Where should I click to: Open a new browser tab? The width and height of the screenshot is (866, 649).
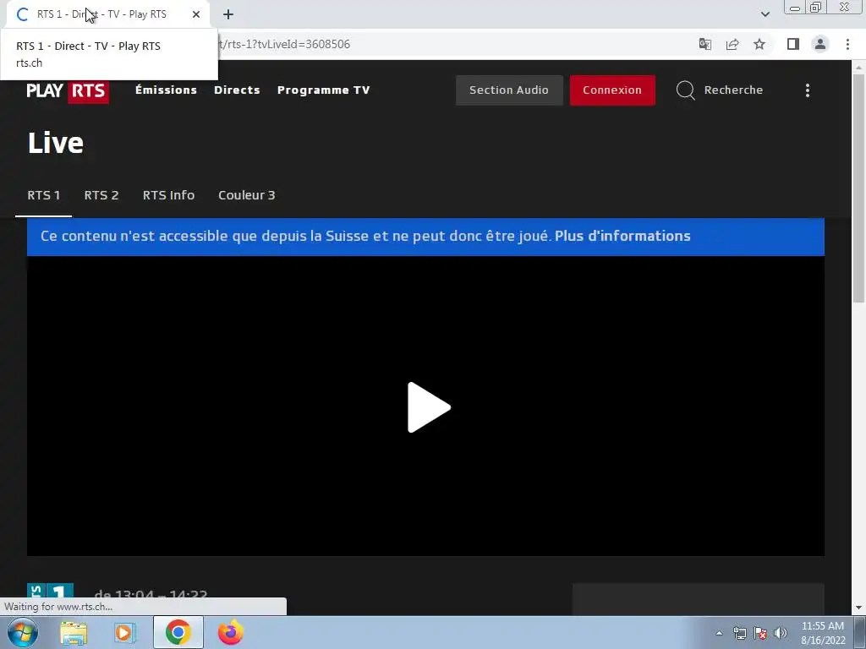[x=228, y=14]
